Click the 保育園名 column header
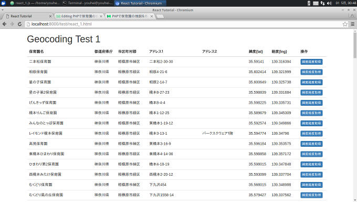 tap(36, 52)
